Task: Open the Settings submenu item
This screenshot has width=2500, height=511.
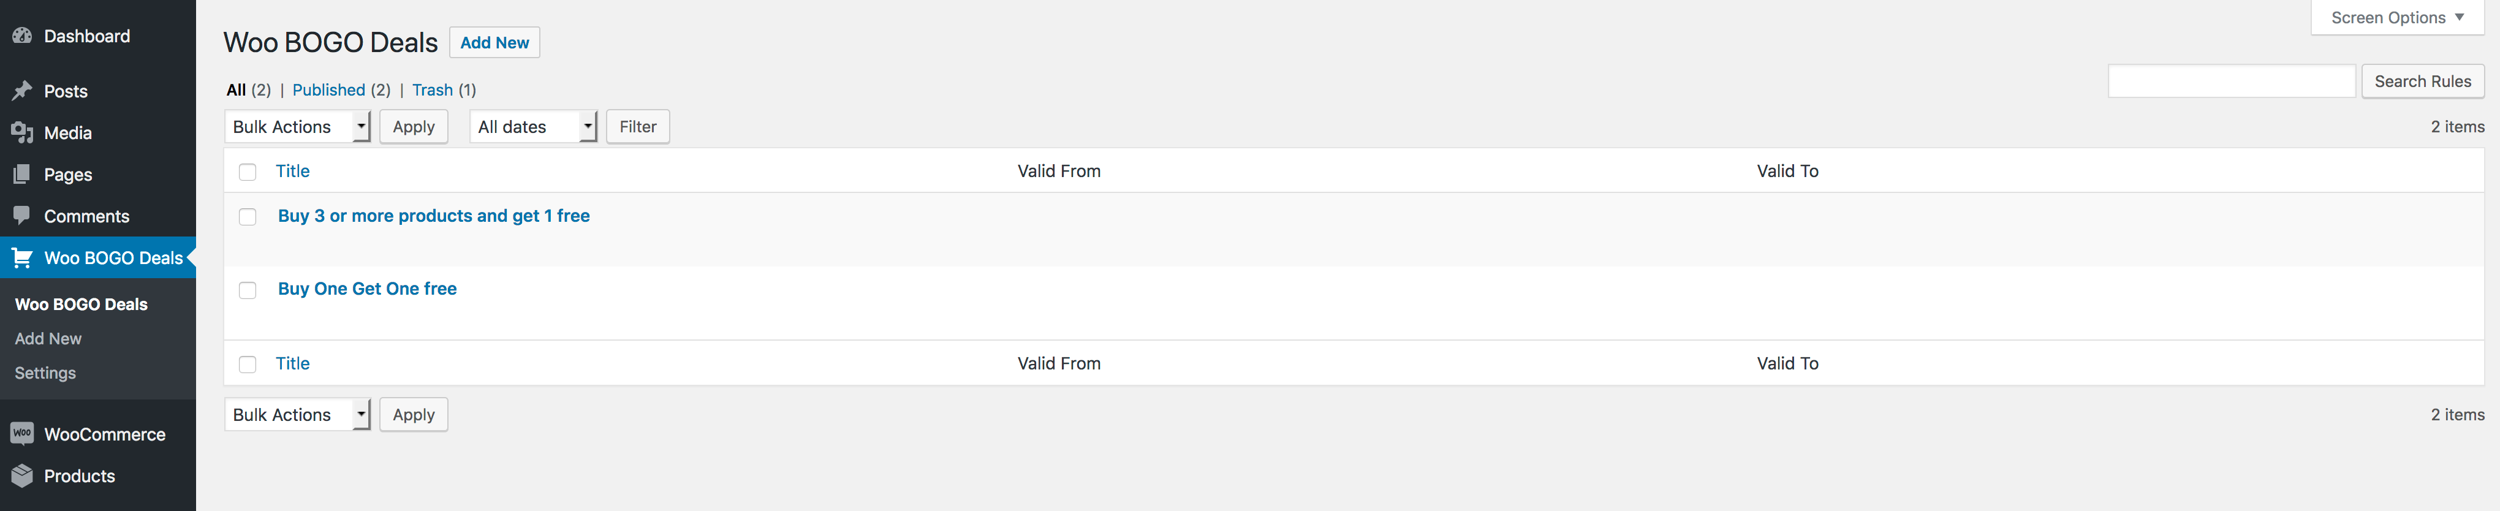Action: coord(45,373)
